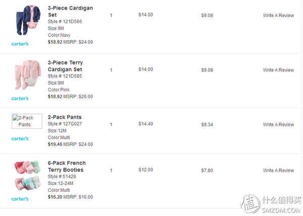The height and width of the screenshot is (216, 303).
Task: Write a review for 2-Pack Pants
Action: (x=278, y=125)
